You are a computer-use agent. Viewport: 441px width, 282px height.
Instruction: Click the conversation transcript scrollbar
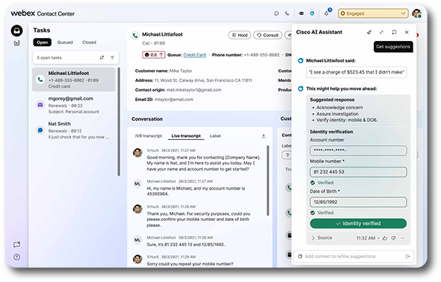268,181
